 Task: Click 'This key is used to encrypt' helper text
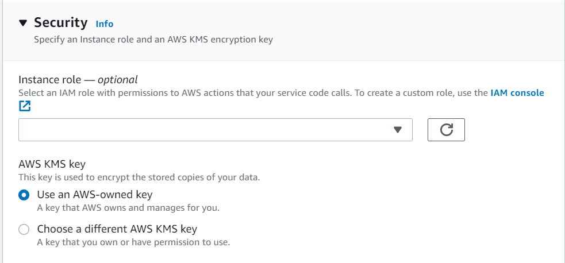[139, 177]
